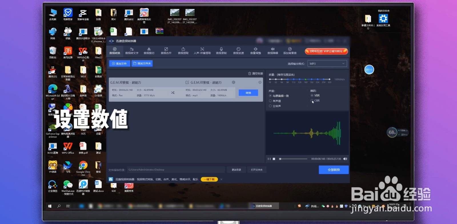Click the 添加文件 add file button

(x=119, y=63)
